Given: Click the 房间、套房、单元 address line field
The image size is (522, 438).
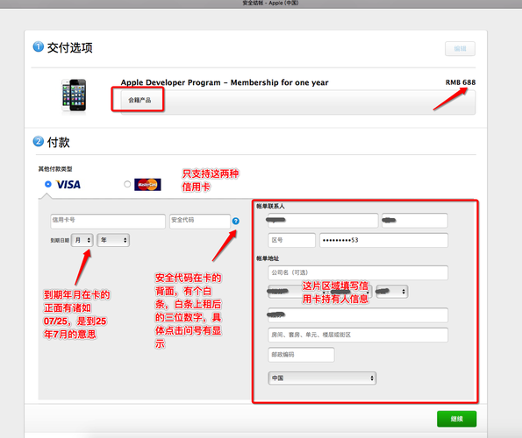Looking at the screenshot, I should point(358,335).
